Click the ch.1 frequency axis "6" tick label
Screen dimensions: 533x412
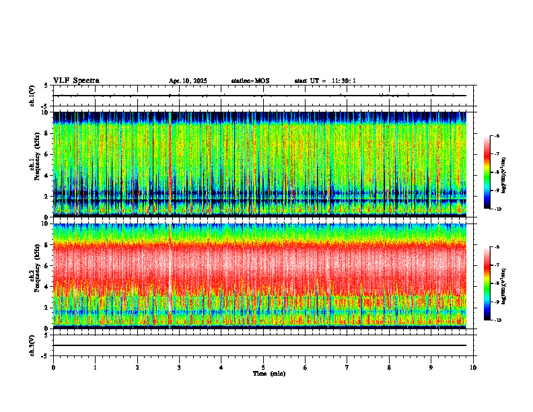47,154
